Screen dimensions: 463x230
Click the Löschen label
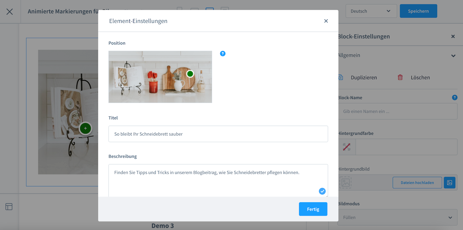coord(420,78)
